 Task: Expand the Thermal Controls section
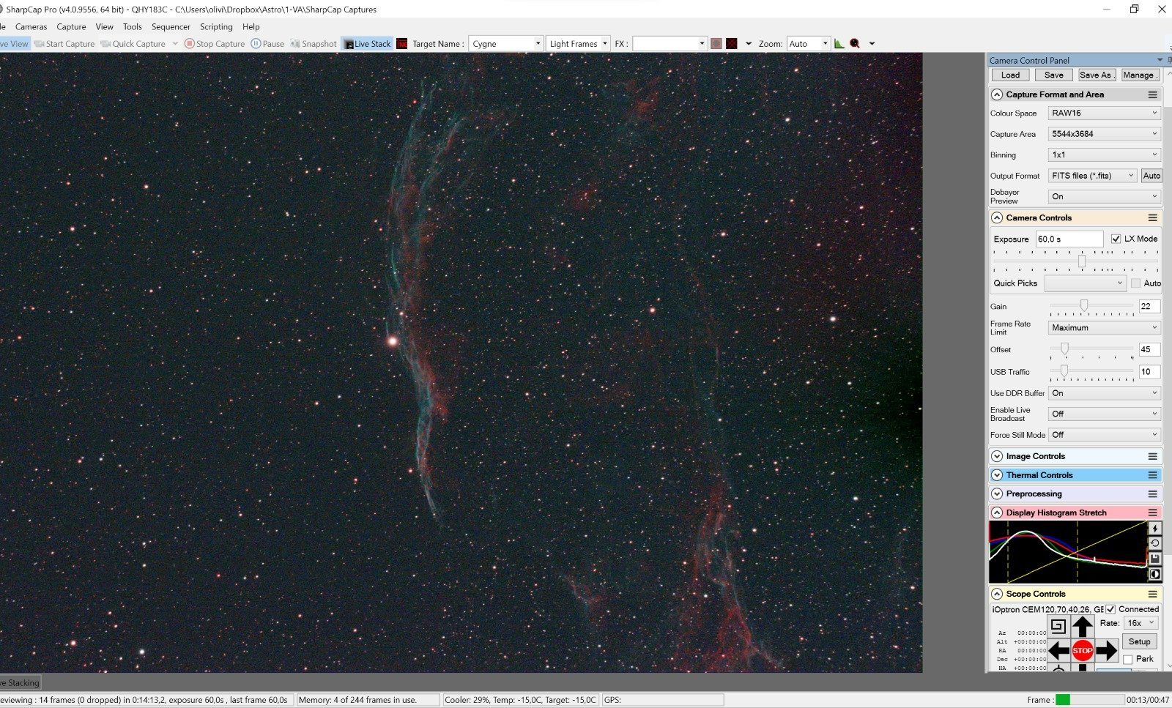(x=997, y=475)
